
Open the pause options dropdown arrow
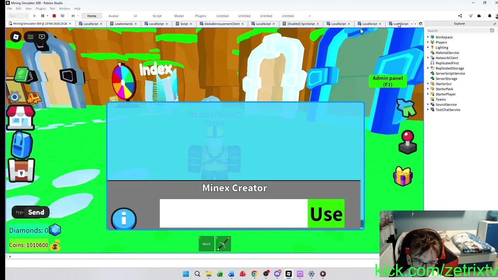[47, 16]
